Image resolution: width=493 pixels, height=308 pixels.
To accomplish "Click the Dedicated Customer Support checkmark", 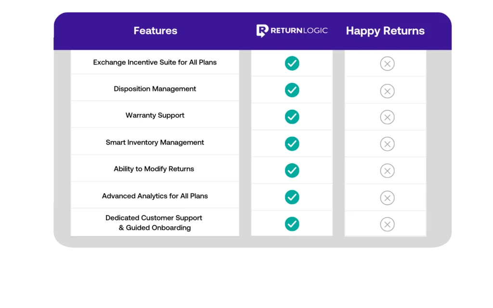I will click(x=292, y=222).
